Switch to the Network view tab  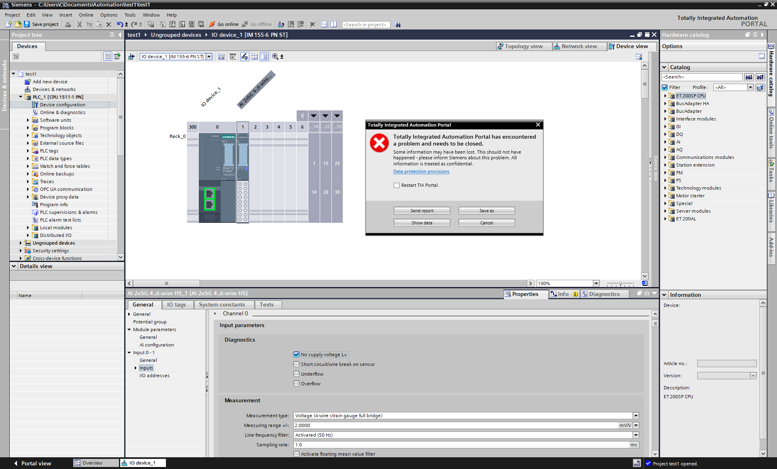coord(579,46)
